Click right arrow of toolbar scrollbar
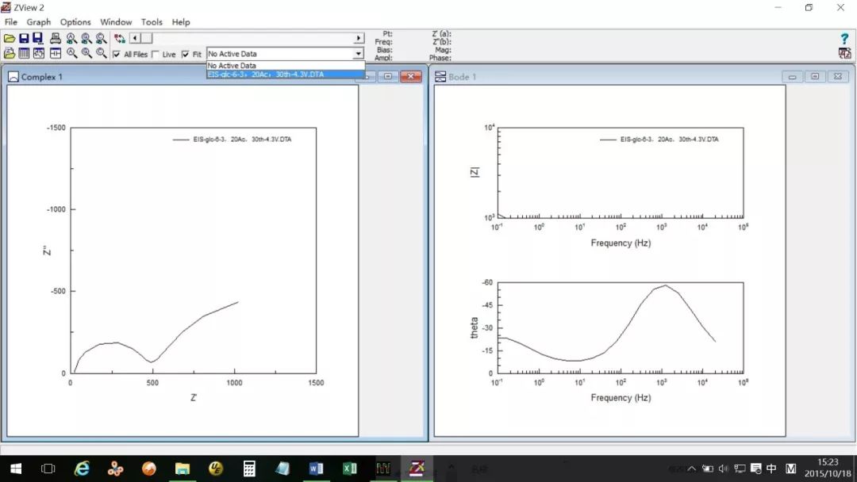The width and height of the screenshot is (857, 482). coord(359,38)
